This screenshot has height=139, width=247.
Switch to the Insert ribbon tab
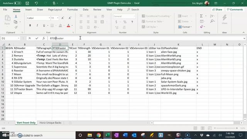coord(28,10)
